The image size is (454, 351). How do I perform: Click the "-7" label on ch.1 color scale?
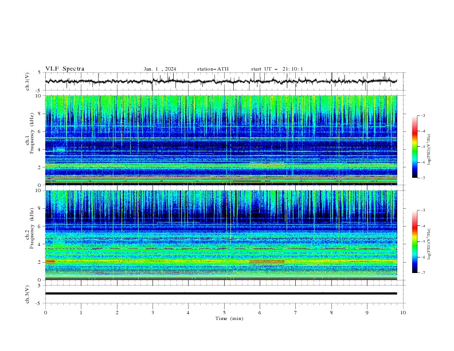(422, 178)
